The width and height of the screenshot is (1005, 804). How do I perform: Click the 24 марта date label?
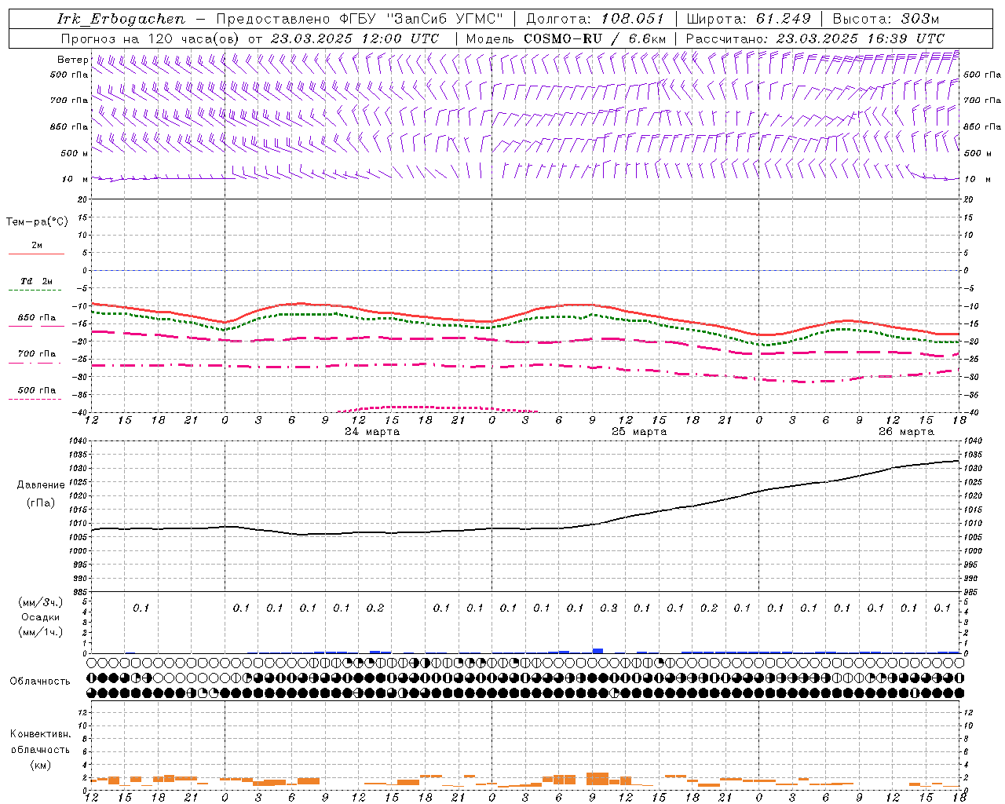[372, 432]
